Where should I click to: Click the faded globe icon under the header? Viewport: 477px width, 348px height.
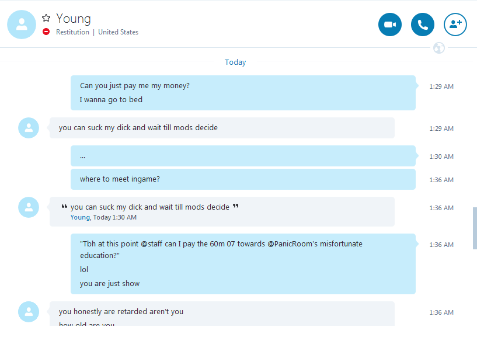point(439,48)
